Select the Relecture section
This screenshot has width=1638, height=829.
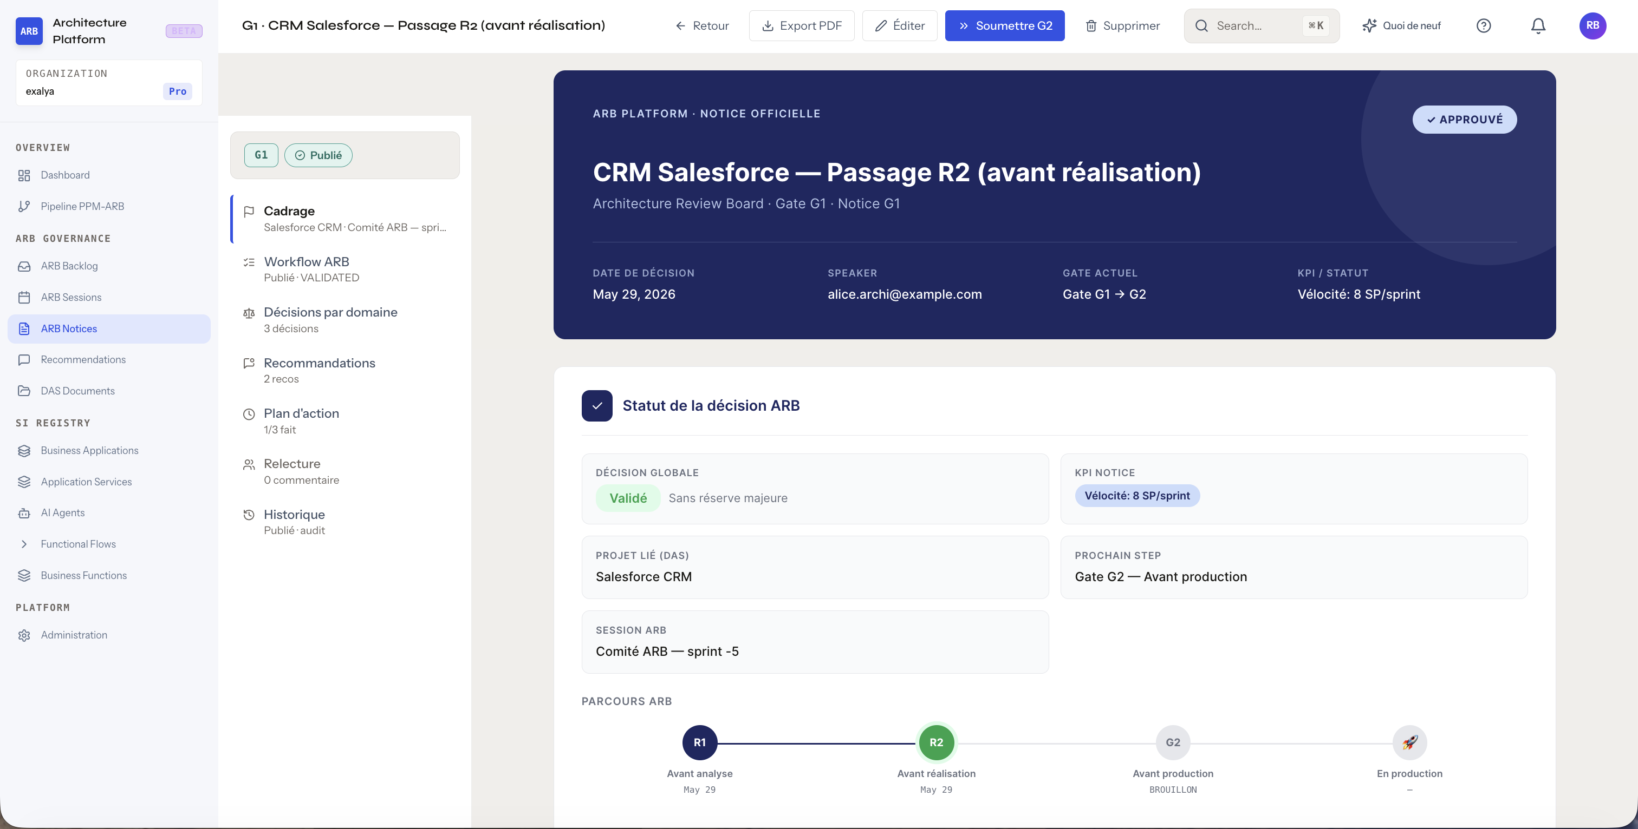(344, 471)
